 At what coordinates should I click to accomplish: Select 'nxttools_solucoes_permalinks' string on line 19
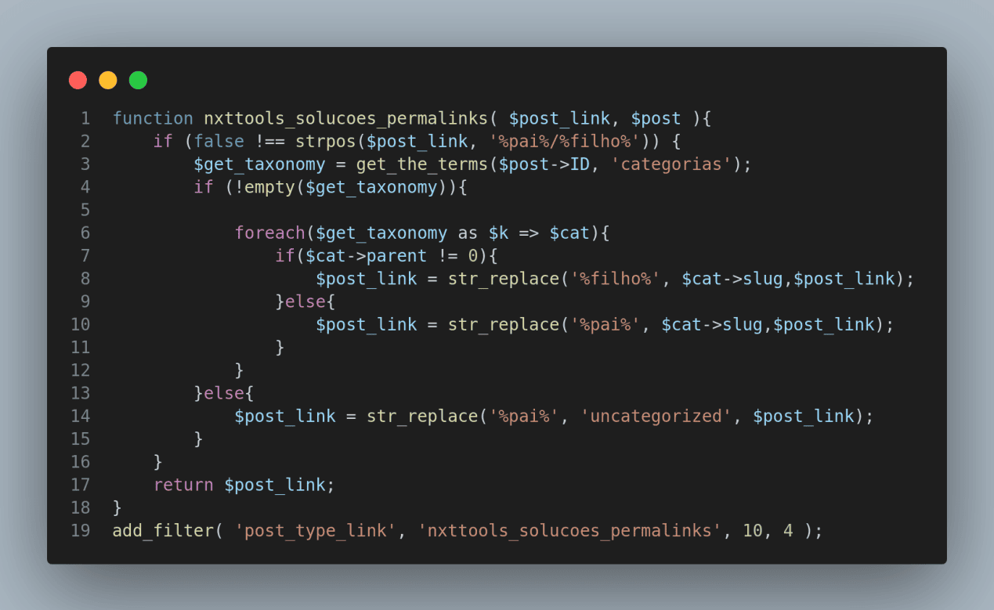pos(569,530)
